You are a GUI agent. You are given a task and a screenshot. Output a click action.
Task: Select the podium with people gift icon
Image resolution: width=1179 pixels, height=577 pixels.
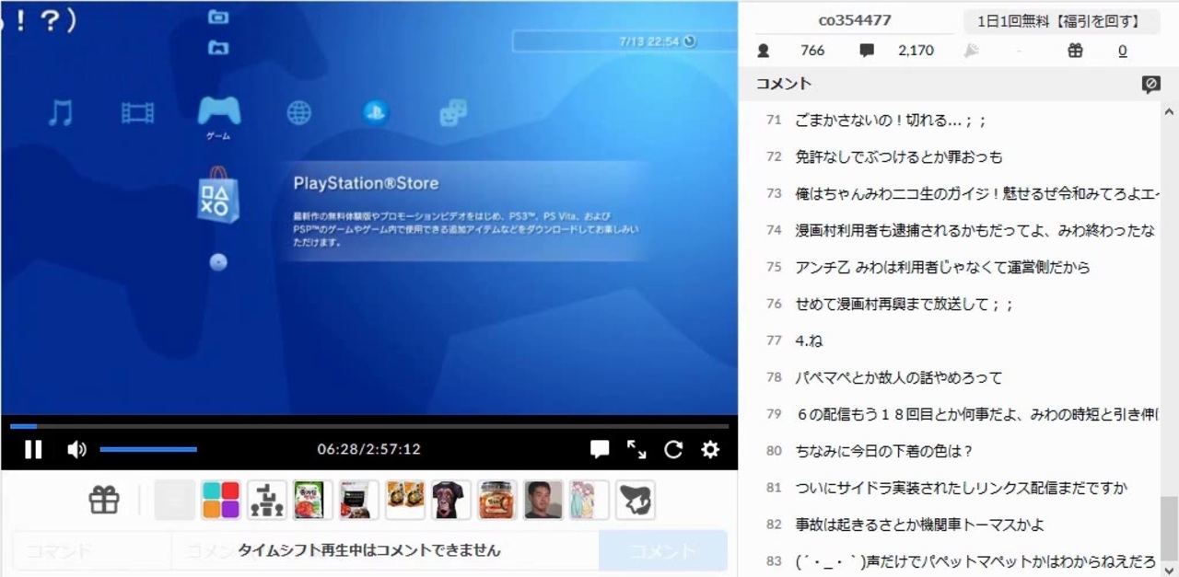(x=266, y=500)
